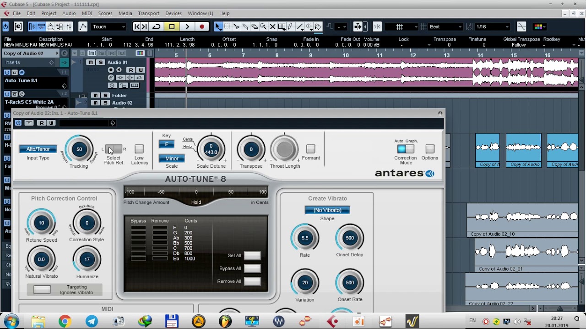Select the Time Warp tool
586x329 pixels.
click(x=282, y=27)
